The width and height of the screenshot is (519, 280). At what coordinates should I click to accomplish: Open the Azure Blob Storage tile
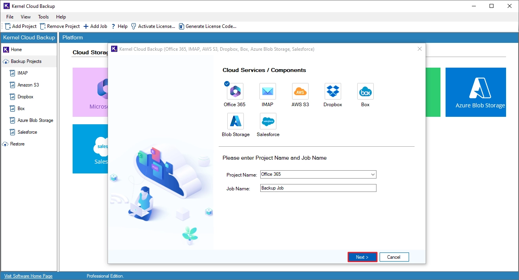pyautogui.click(x=476, y=92)
